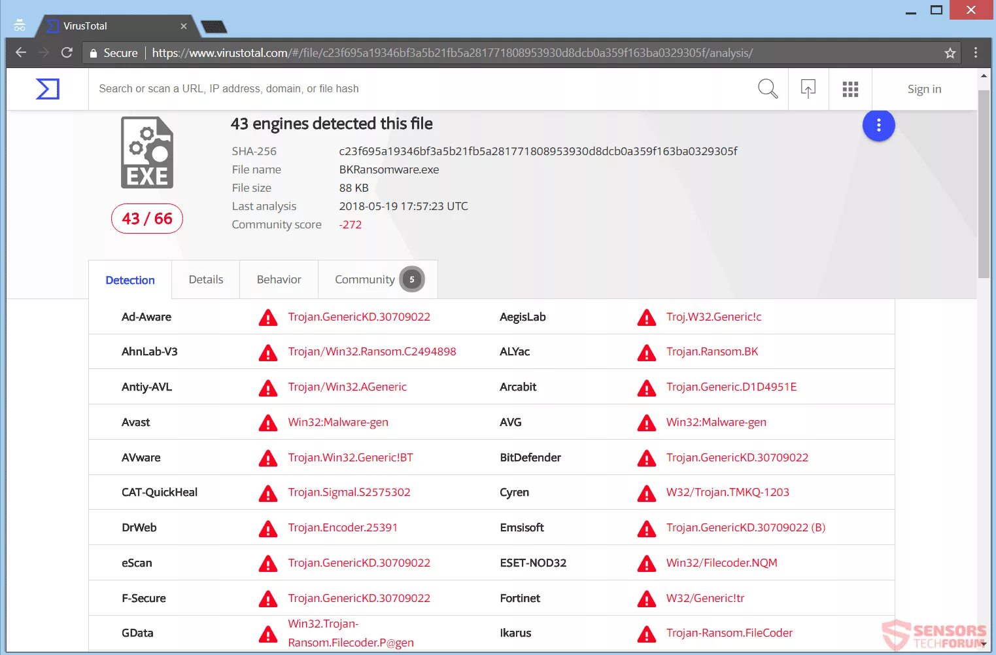996x655 pixels.
Task: Click the Trojan.Generic.D1D4951E result
Action: point(732,387)
